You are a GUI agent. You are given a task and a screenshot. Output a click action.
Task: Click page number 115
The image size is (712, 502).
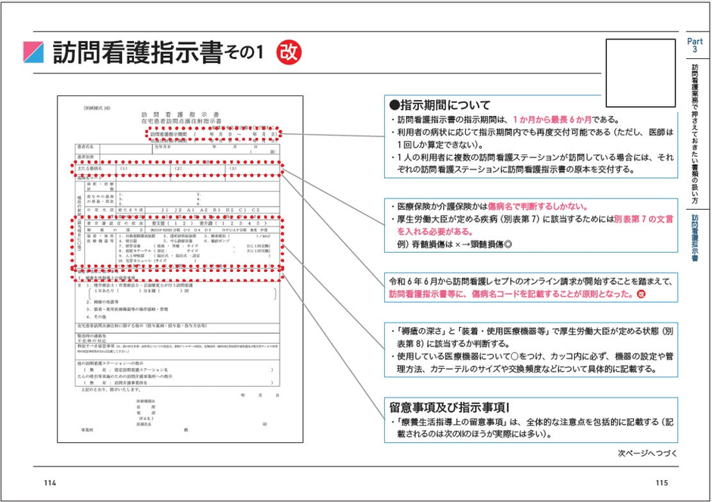(x=662, y=482)
